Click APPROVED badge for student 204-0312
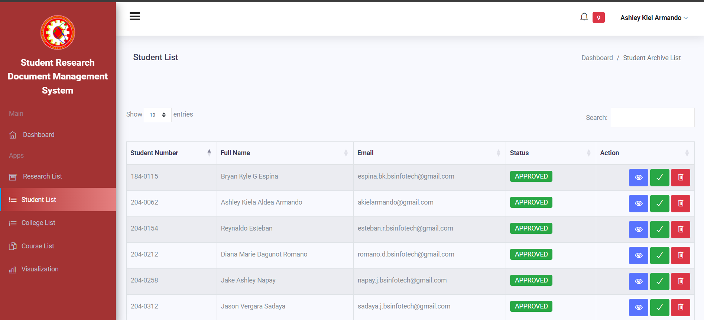704x320 pixels. 531,306
